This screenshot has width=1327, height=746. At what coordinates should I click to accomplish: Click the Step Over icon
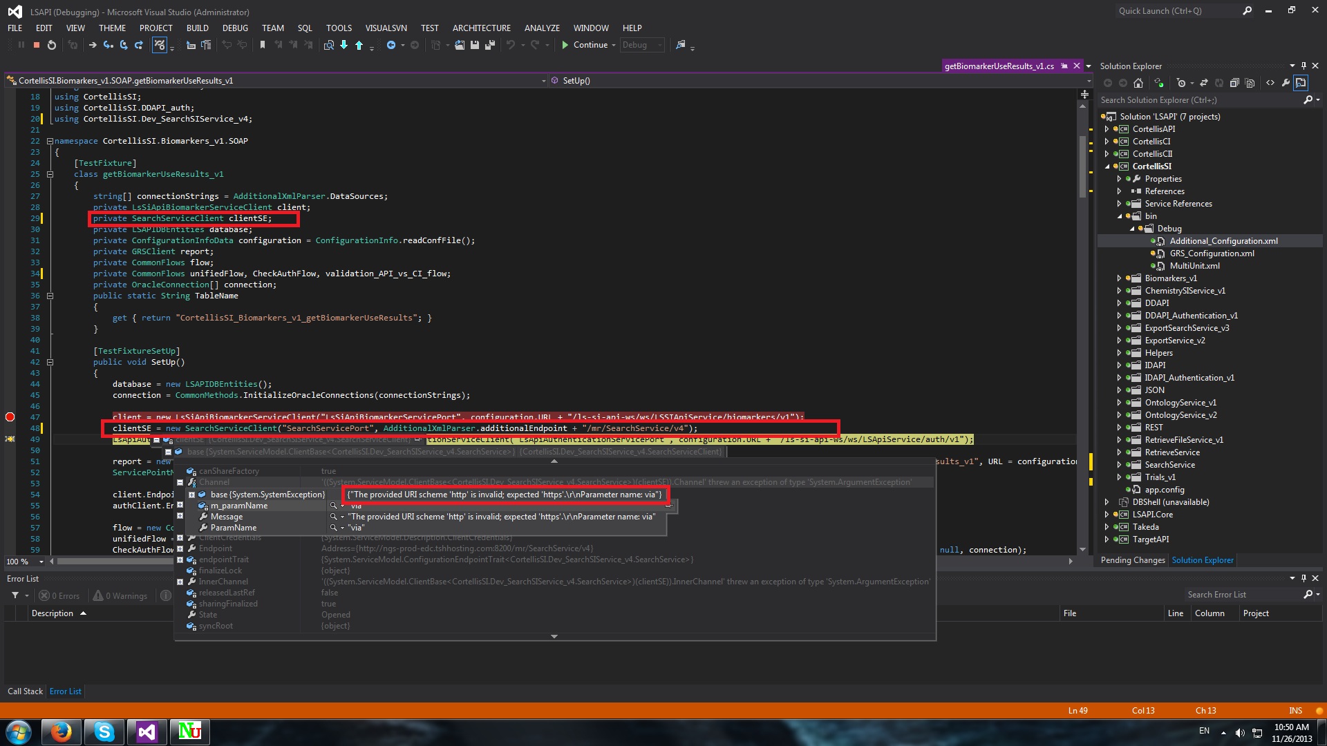click(x=124, y=45)
